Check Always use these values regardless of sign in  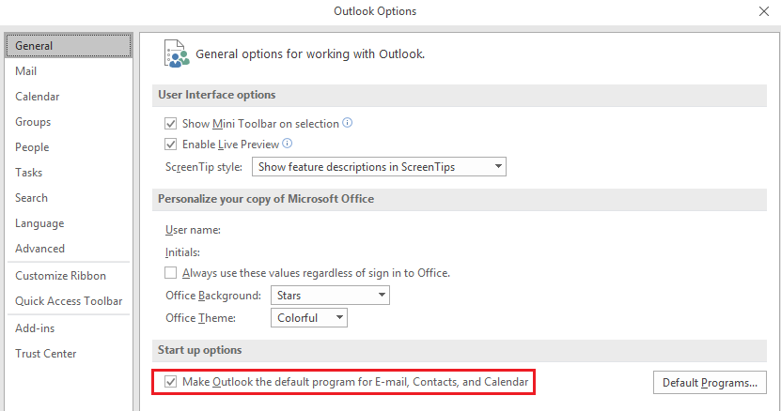click(171, 273)
